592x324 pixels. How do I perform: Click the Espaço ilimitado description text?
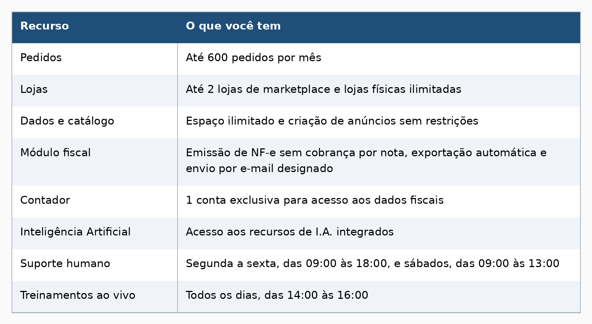point(332,121)
